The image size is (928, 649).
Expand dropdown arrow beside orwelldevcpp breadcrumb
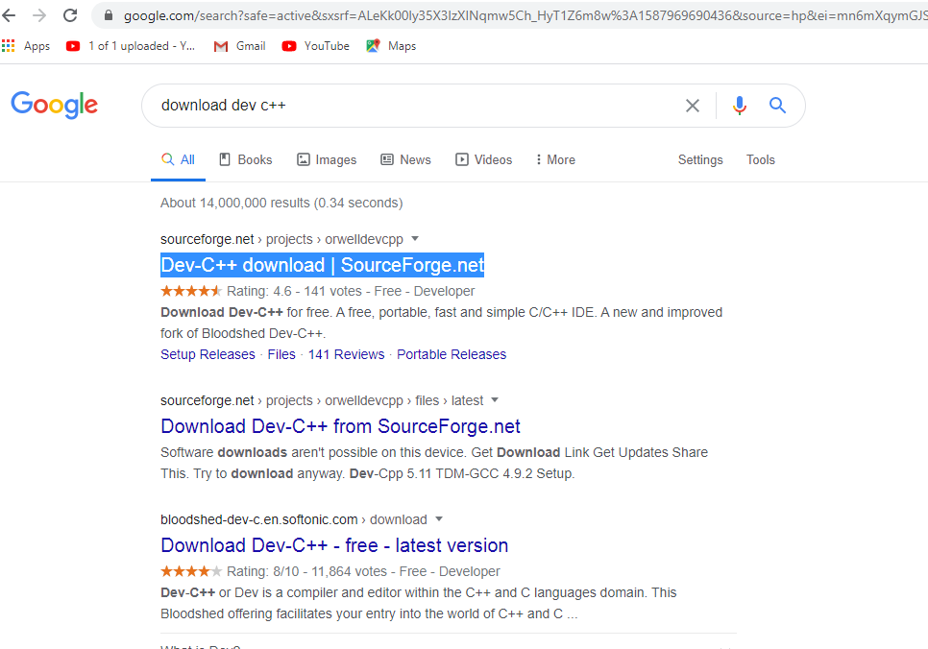[x=415, y=238]
